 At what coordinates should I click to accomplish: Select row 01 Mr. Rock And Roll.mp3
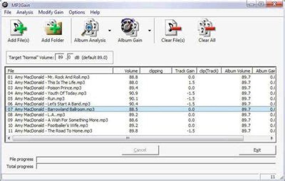[x=140, y=77]
